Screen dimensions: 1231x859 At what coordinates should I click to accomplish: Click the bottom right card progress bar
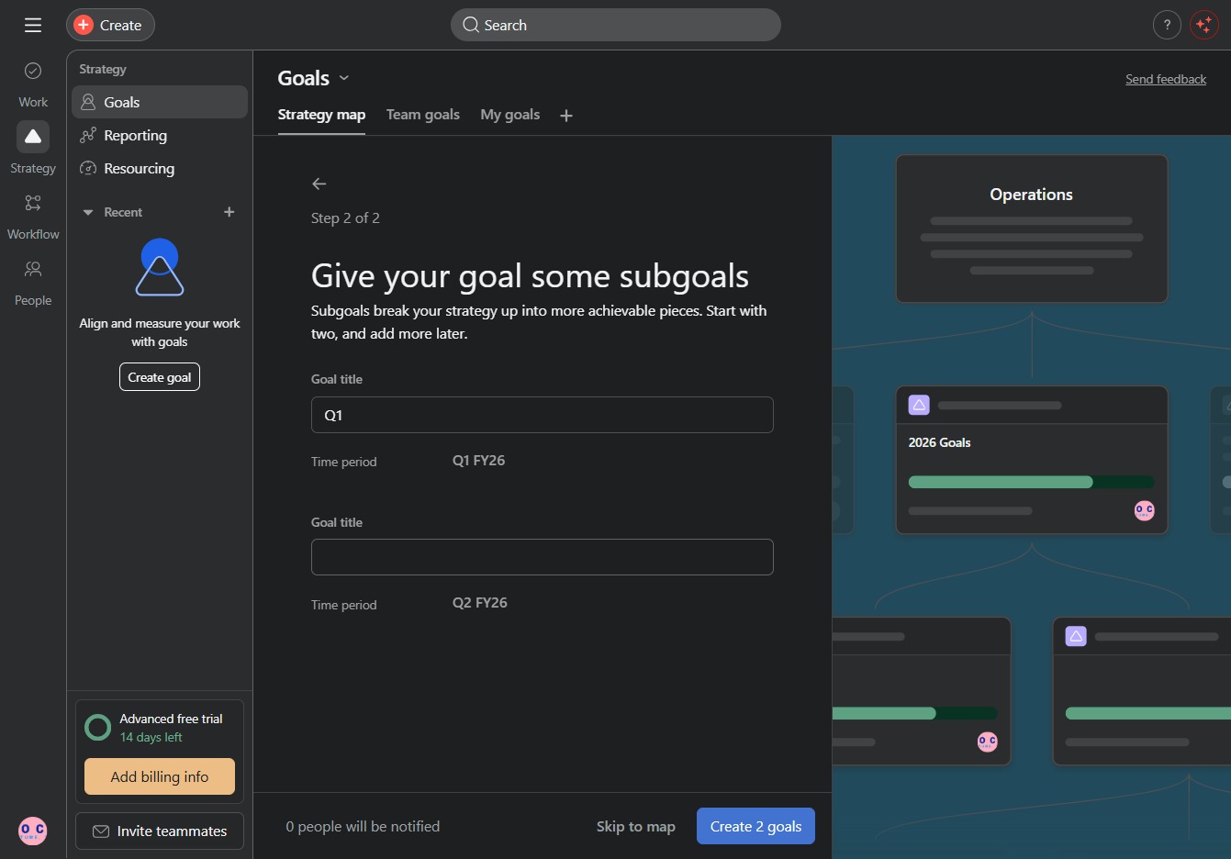[x=1148, y=713]
